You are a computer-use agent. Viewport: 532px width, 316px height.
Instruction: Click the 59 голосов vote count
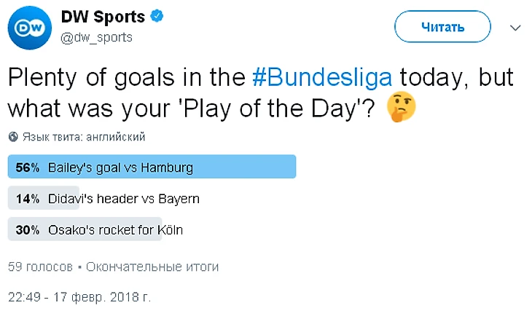40,266
